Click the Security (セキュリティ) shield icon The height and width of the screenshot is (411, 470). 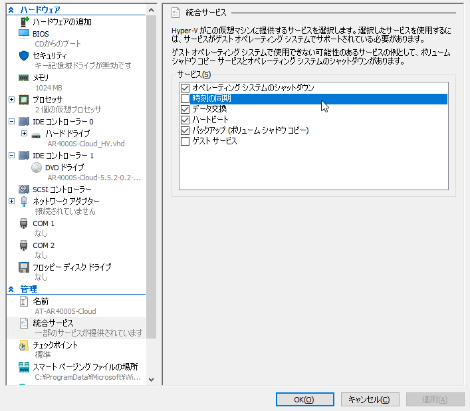24,56
